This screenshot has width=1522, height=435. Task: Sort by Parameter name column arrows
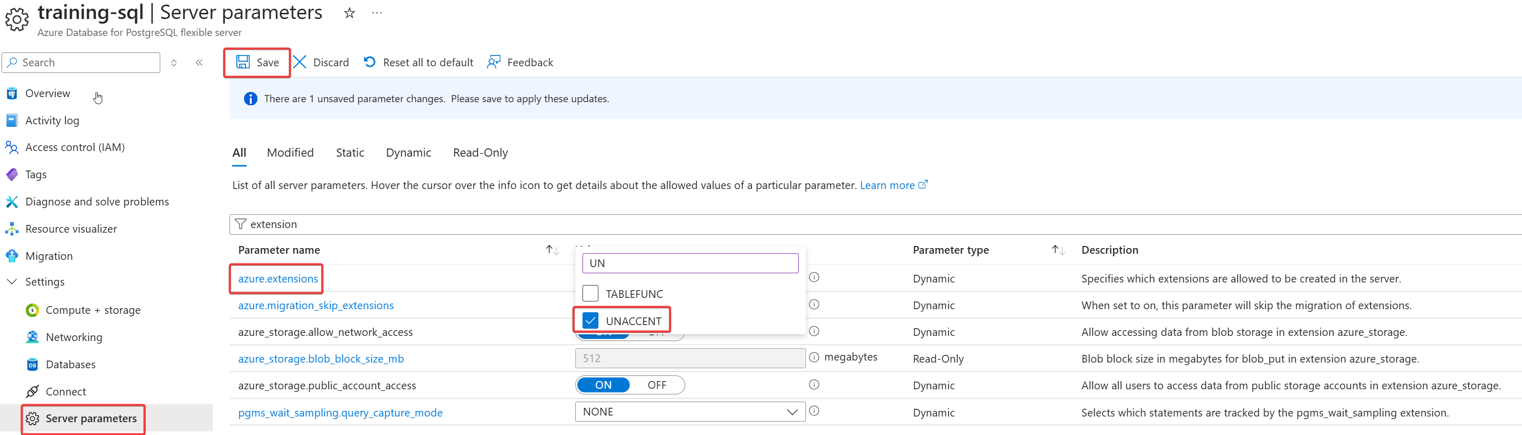point(552,250)
